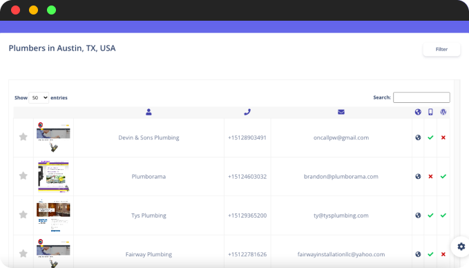Click the green maximize window button

tap(51, 10)
